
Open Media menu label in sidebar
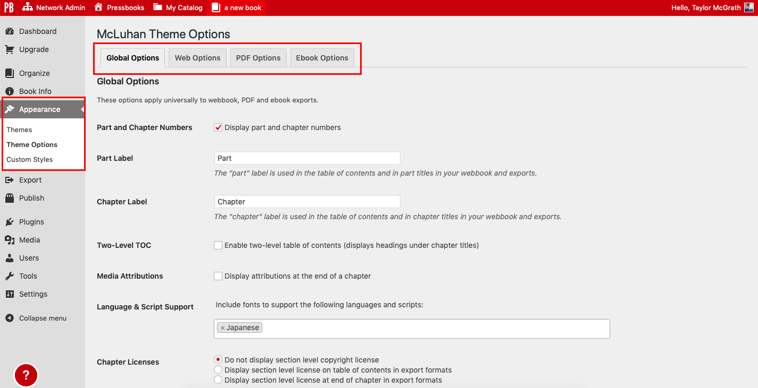coord(30,240)
